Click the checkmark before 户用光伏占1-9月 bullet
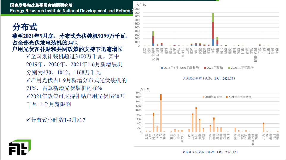Viewport: 286px width, 160px height. click(x=29, y=80)
